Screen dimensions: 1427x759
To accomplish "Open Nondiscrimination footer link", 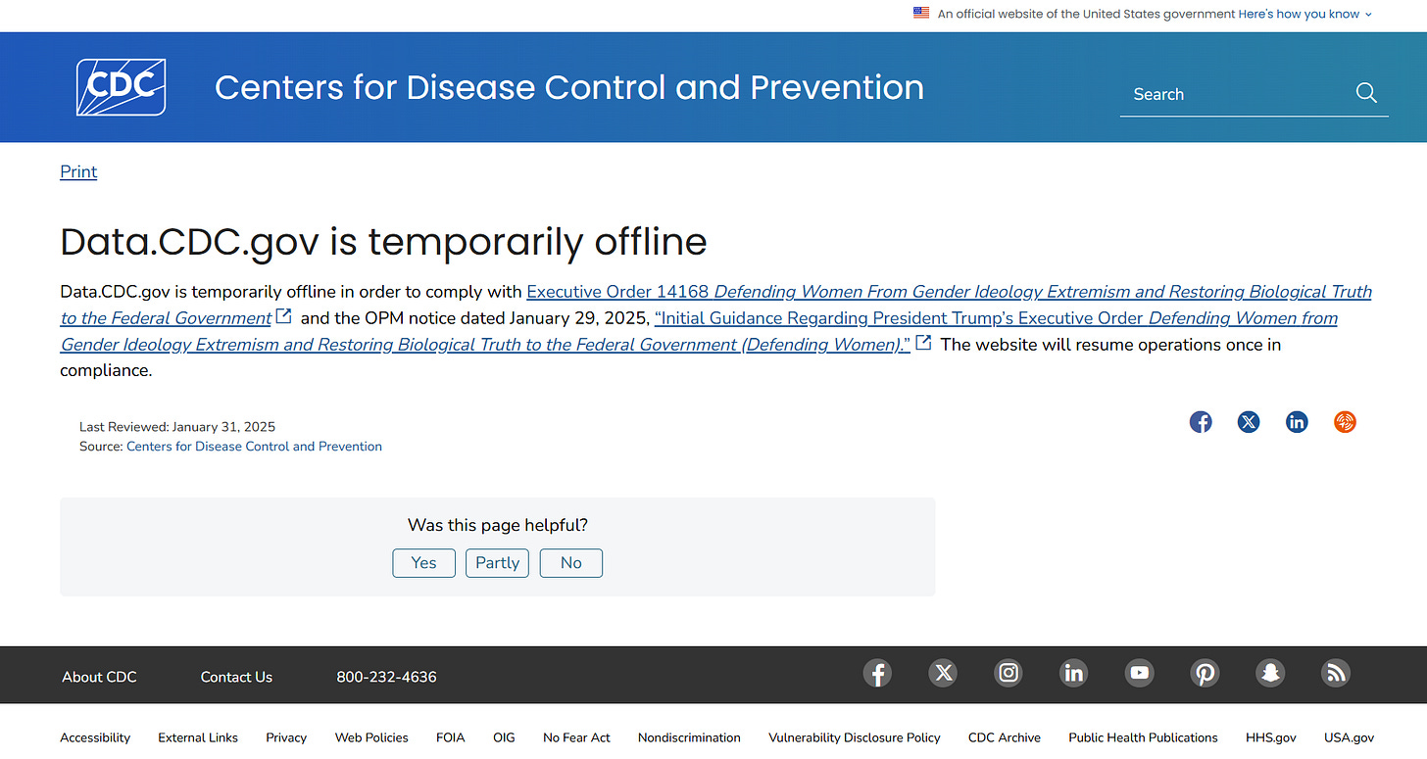I will 689,737.
